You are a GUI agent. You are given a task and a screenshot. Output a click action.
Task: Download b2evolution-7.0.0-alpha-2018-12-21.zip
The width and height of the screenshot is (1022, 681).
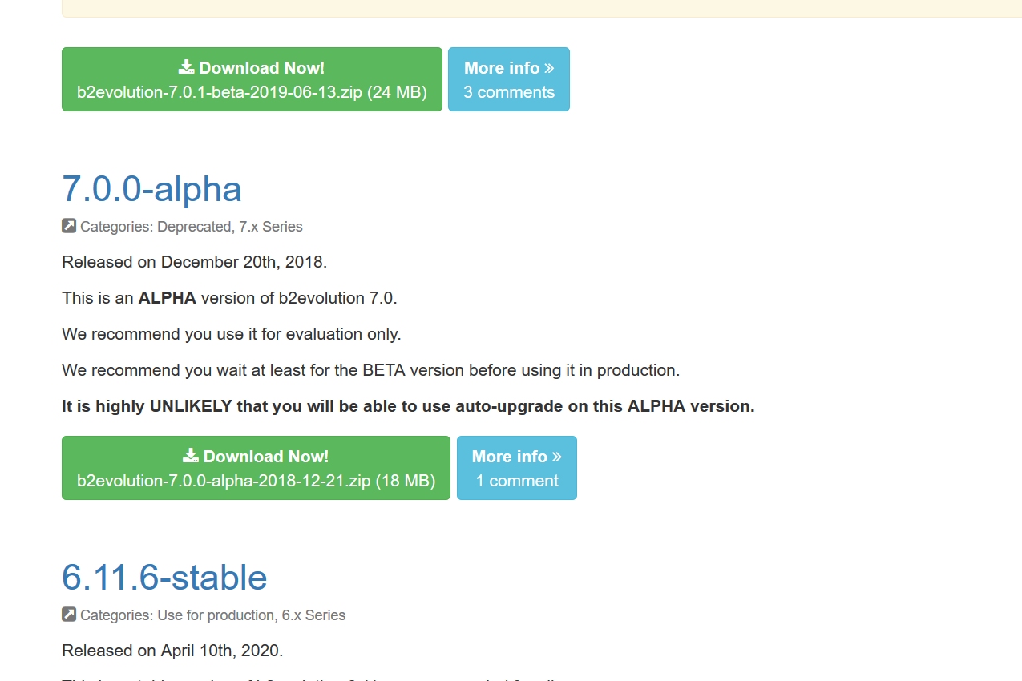coord(256,468)
